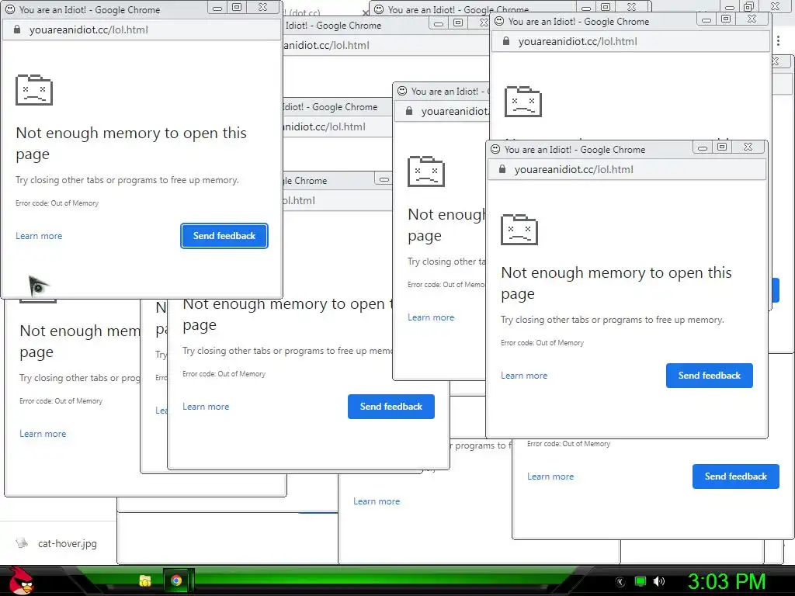Click address bar of frontmost right window
This screenshot has height=596, width=795.
click(x=627, y=169)
